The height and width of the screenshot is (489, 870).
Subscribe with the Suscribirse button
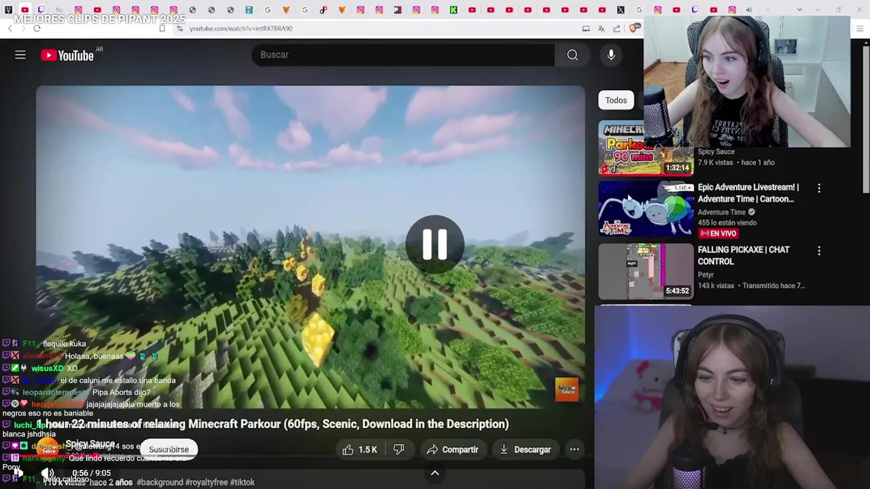click(x=169, y=450)
